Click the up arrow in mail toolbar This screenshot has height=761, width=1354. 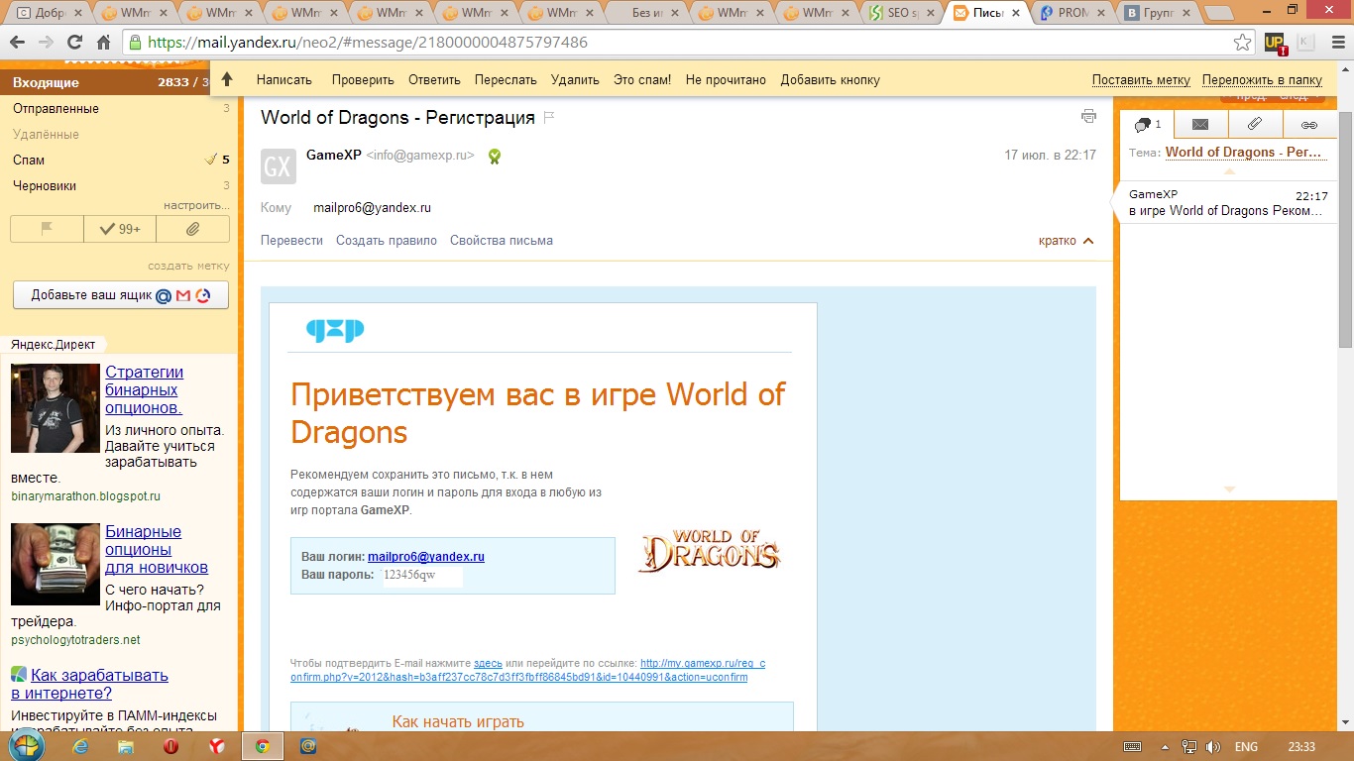227,79
